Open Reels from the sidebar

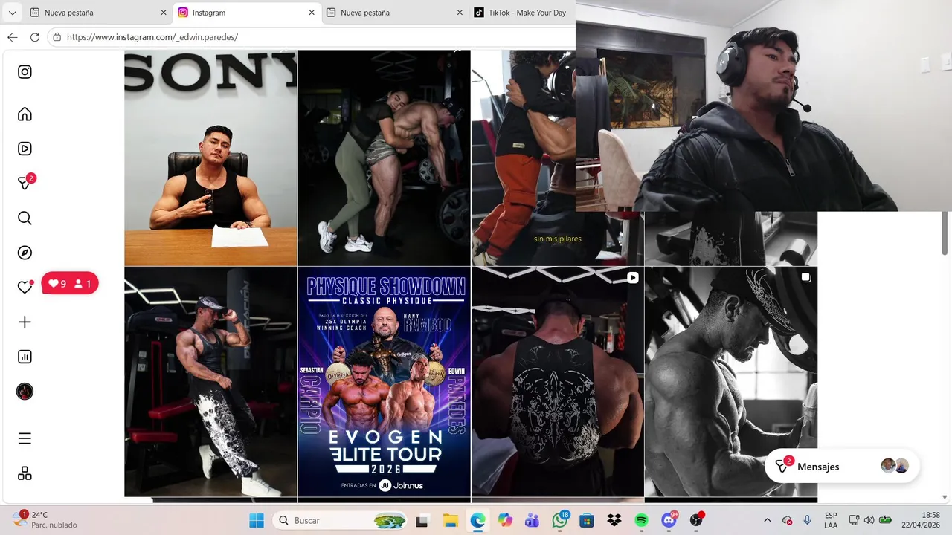tap(25, 149)
